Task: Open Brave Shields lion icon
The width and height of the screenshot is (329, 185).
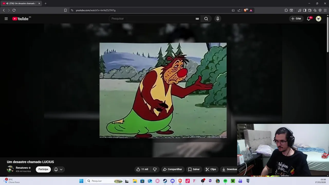Action: [x=246, y=10]
